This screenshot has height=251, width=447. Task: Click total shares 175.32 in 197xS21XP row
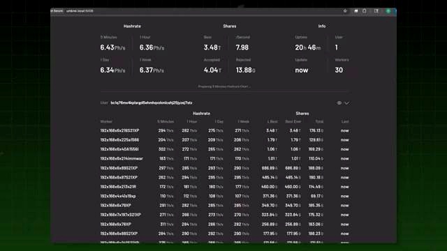(x=316, y=215)
